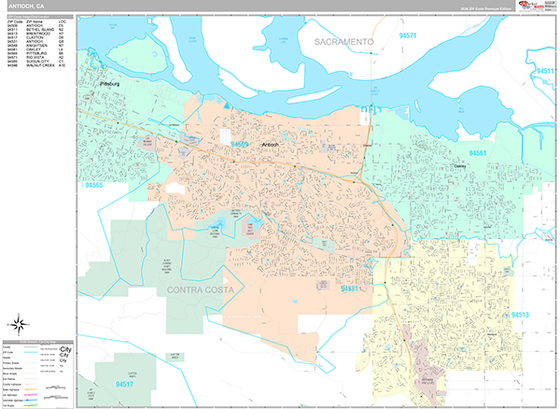Click the Pittsburg city label on the map
This screenshot has height=409, width=560.
click(110, 84)
